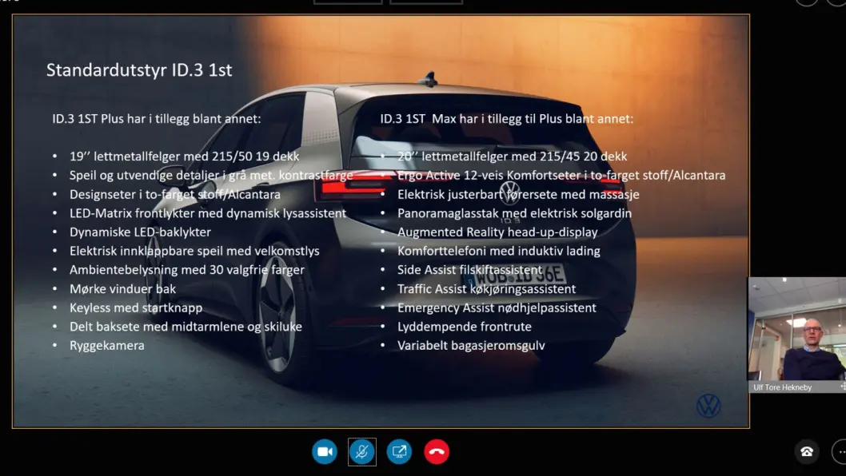Toggle the muted microphone button
The width and height of the screenshot is (846, 476).
pos(362,452)
